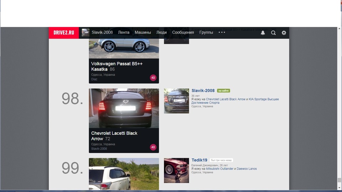Open Mitsubishi Outlander link

(220, 169)
